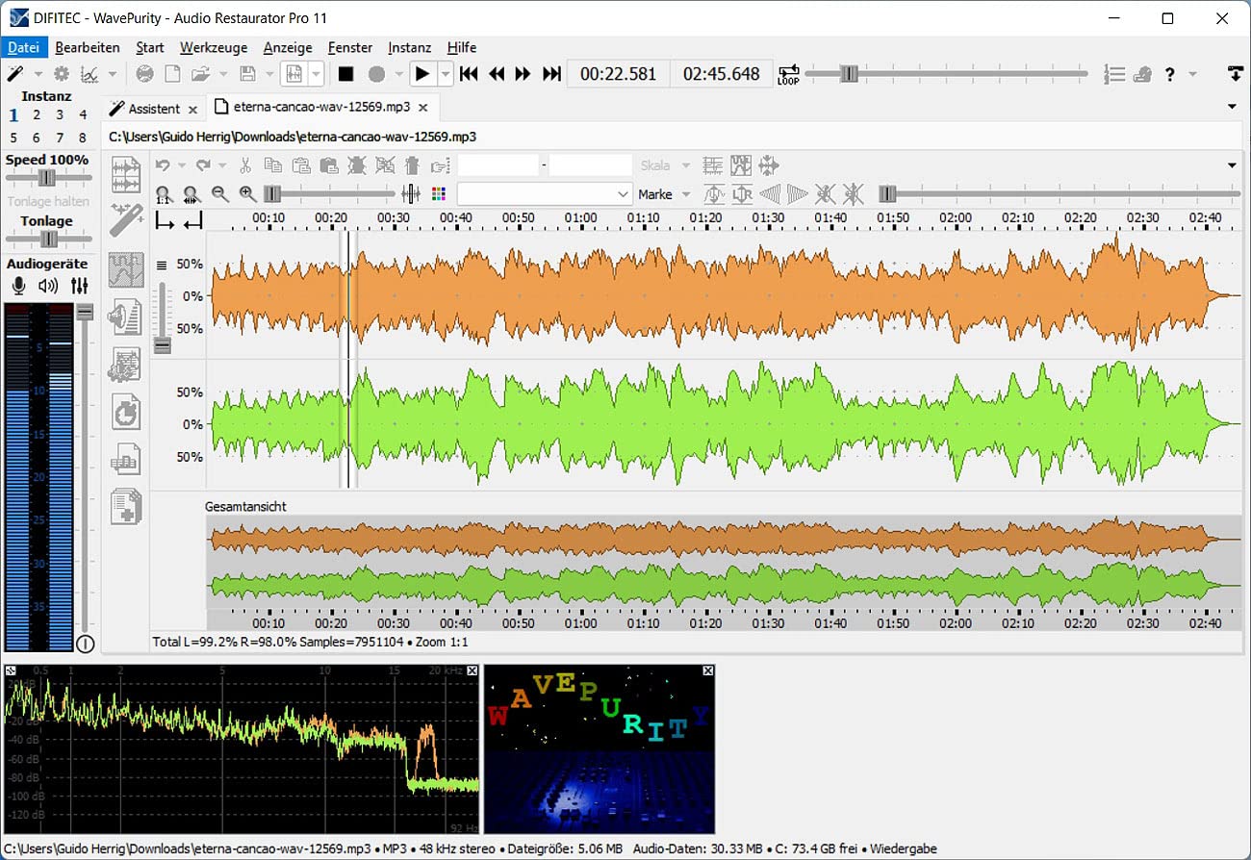1251x860 pixels.
Task: Open the Hilfe menu
Action: (x=462, y=47)
